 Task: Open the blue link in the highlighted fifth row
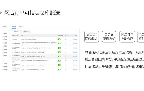pyautogui.click(x=75, y=56)
